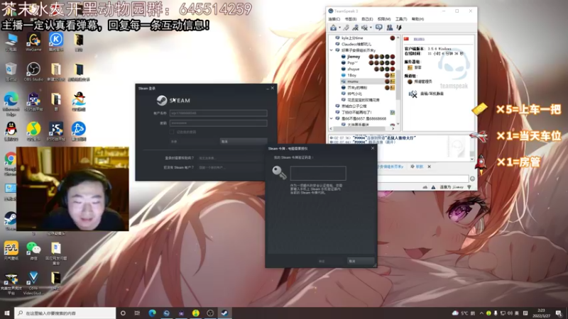568x319 pixels.
Task: Open Tencent blue swirl desktop icon
Action: point(79,131)
